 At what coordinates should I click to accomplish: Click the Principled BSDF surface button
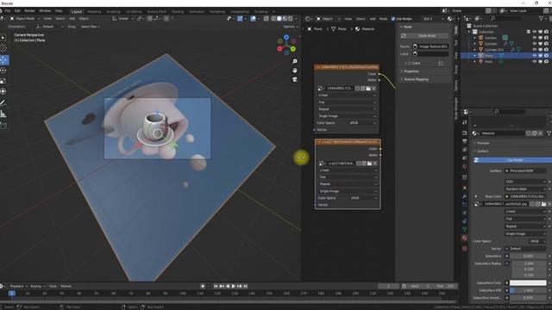pyautogui.click(x=525, y=170)
